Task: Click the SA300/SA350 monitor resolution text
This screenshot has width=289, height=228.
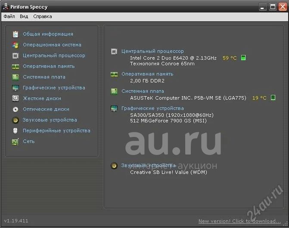Action: [x=172, y=115]
